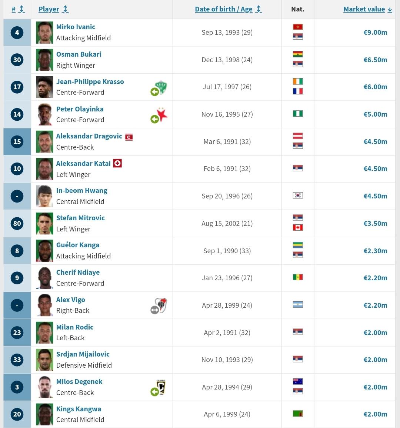Click South Korea flag in Hwang's row

click(298, 195)
